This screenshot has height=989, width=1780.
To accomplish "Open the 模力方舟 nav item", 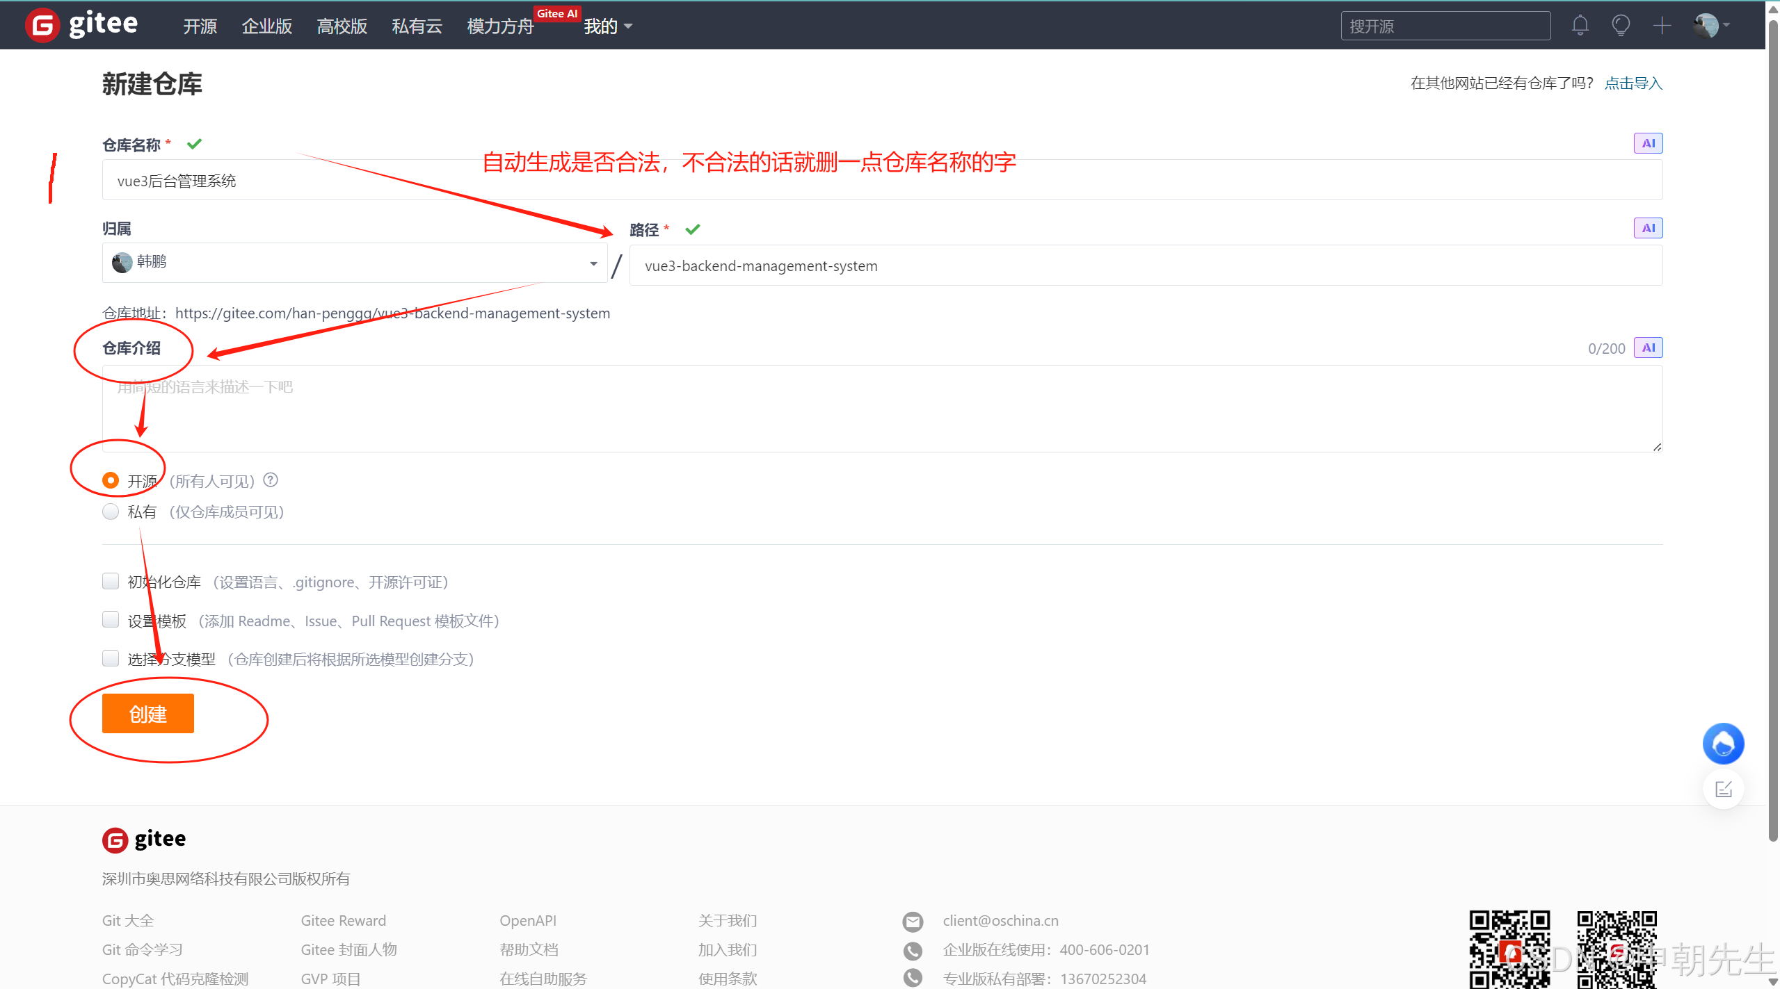I will [x=499, y=26].
